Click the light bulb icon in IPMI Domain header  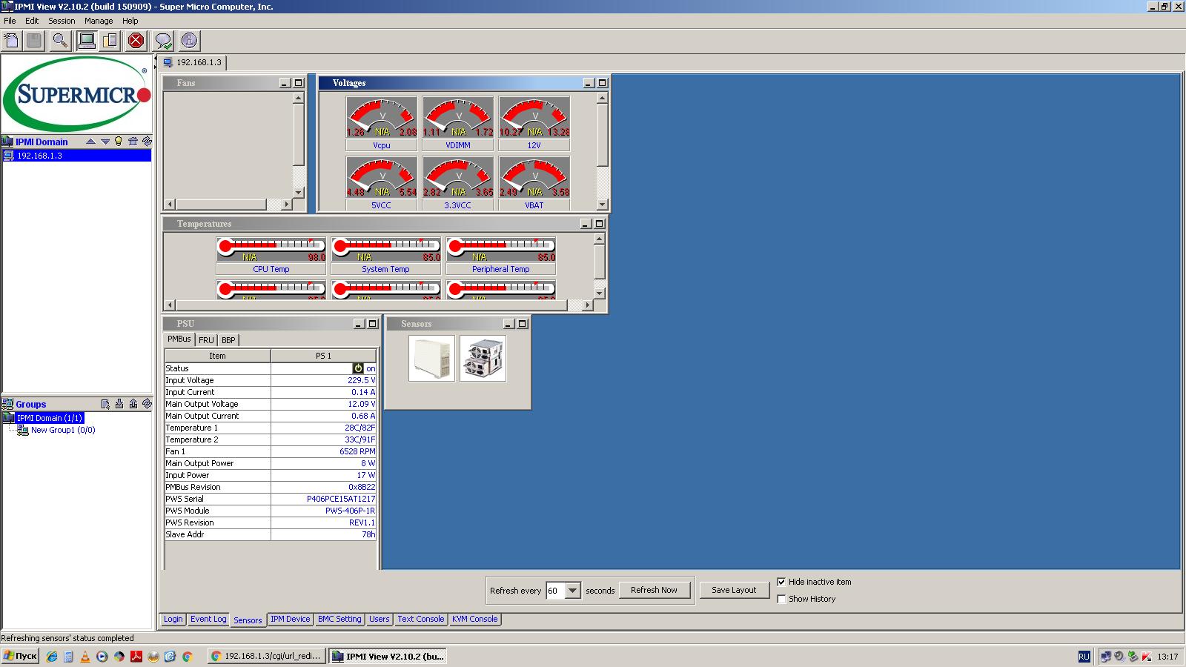point(119,142)
